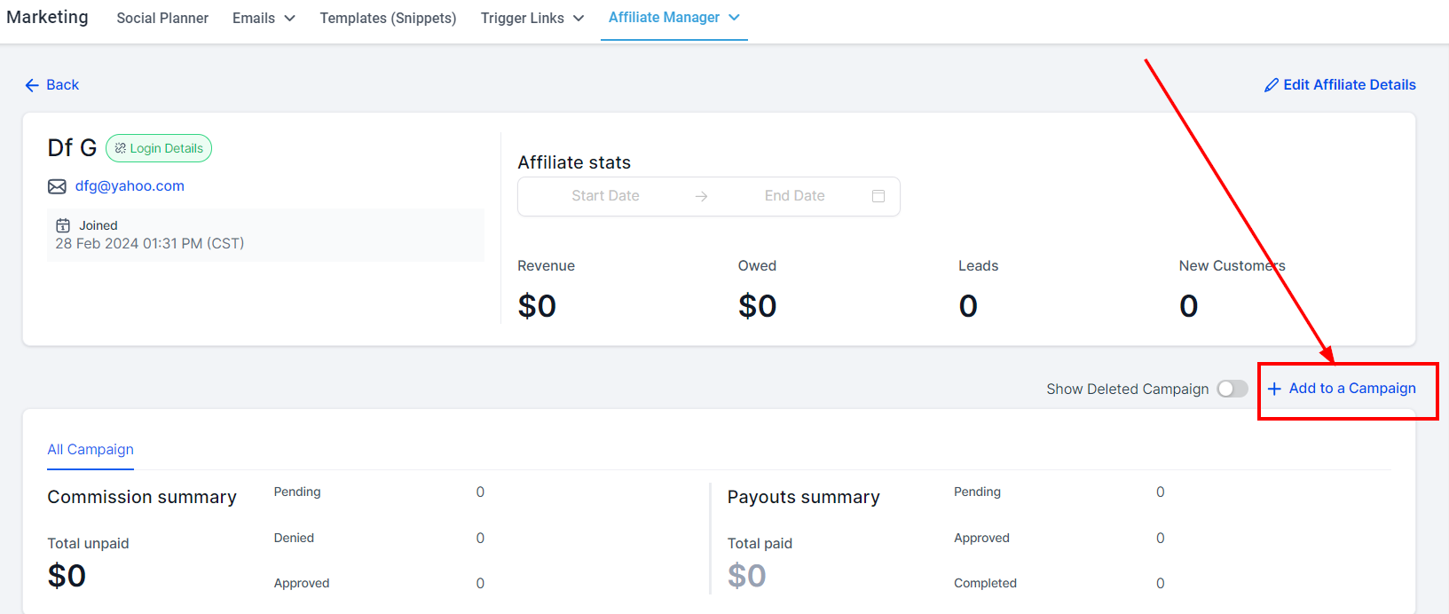Click the Payouts summary heading
Image resolution: width=1449 pixels, height=614 pixels.
pyautogui.click(x=804, y=497)
